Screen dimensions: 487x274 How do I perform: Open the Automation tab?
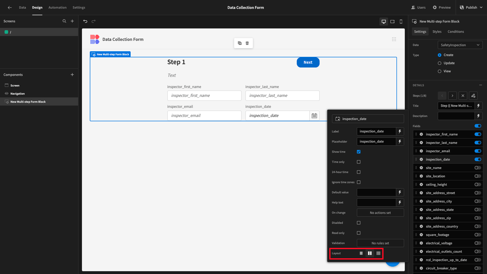coord(57,7)
